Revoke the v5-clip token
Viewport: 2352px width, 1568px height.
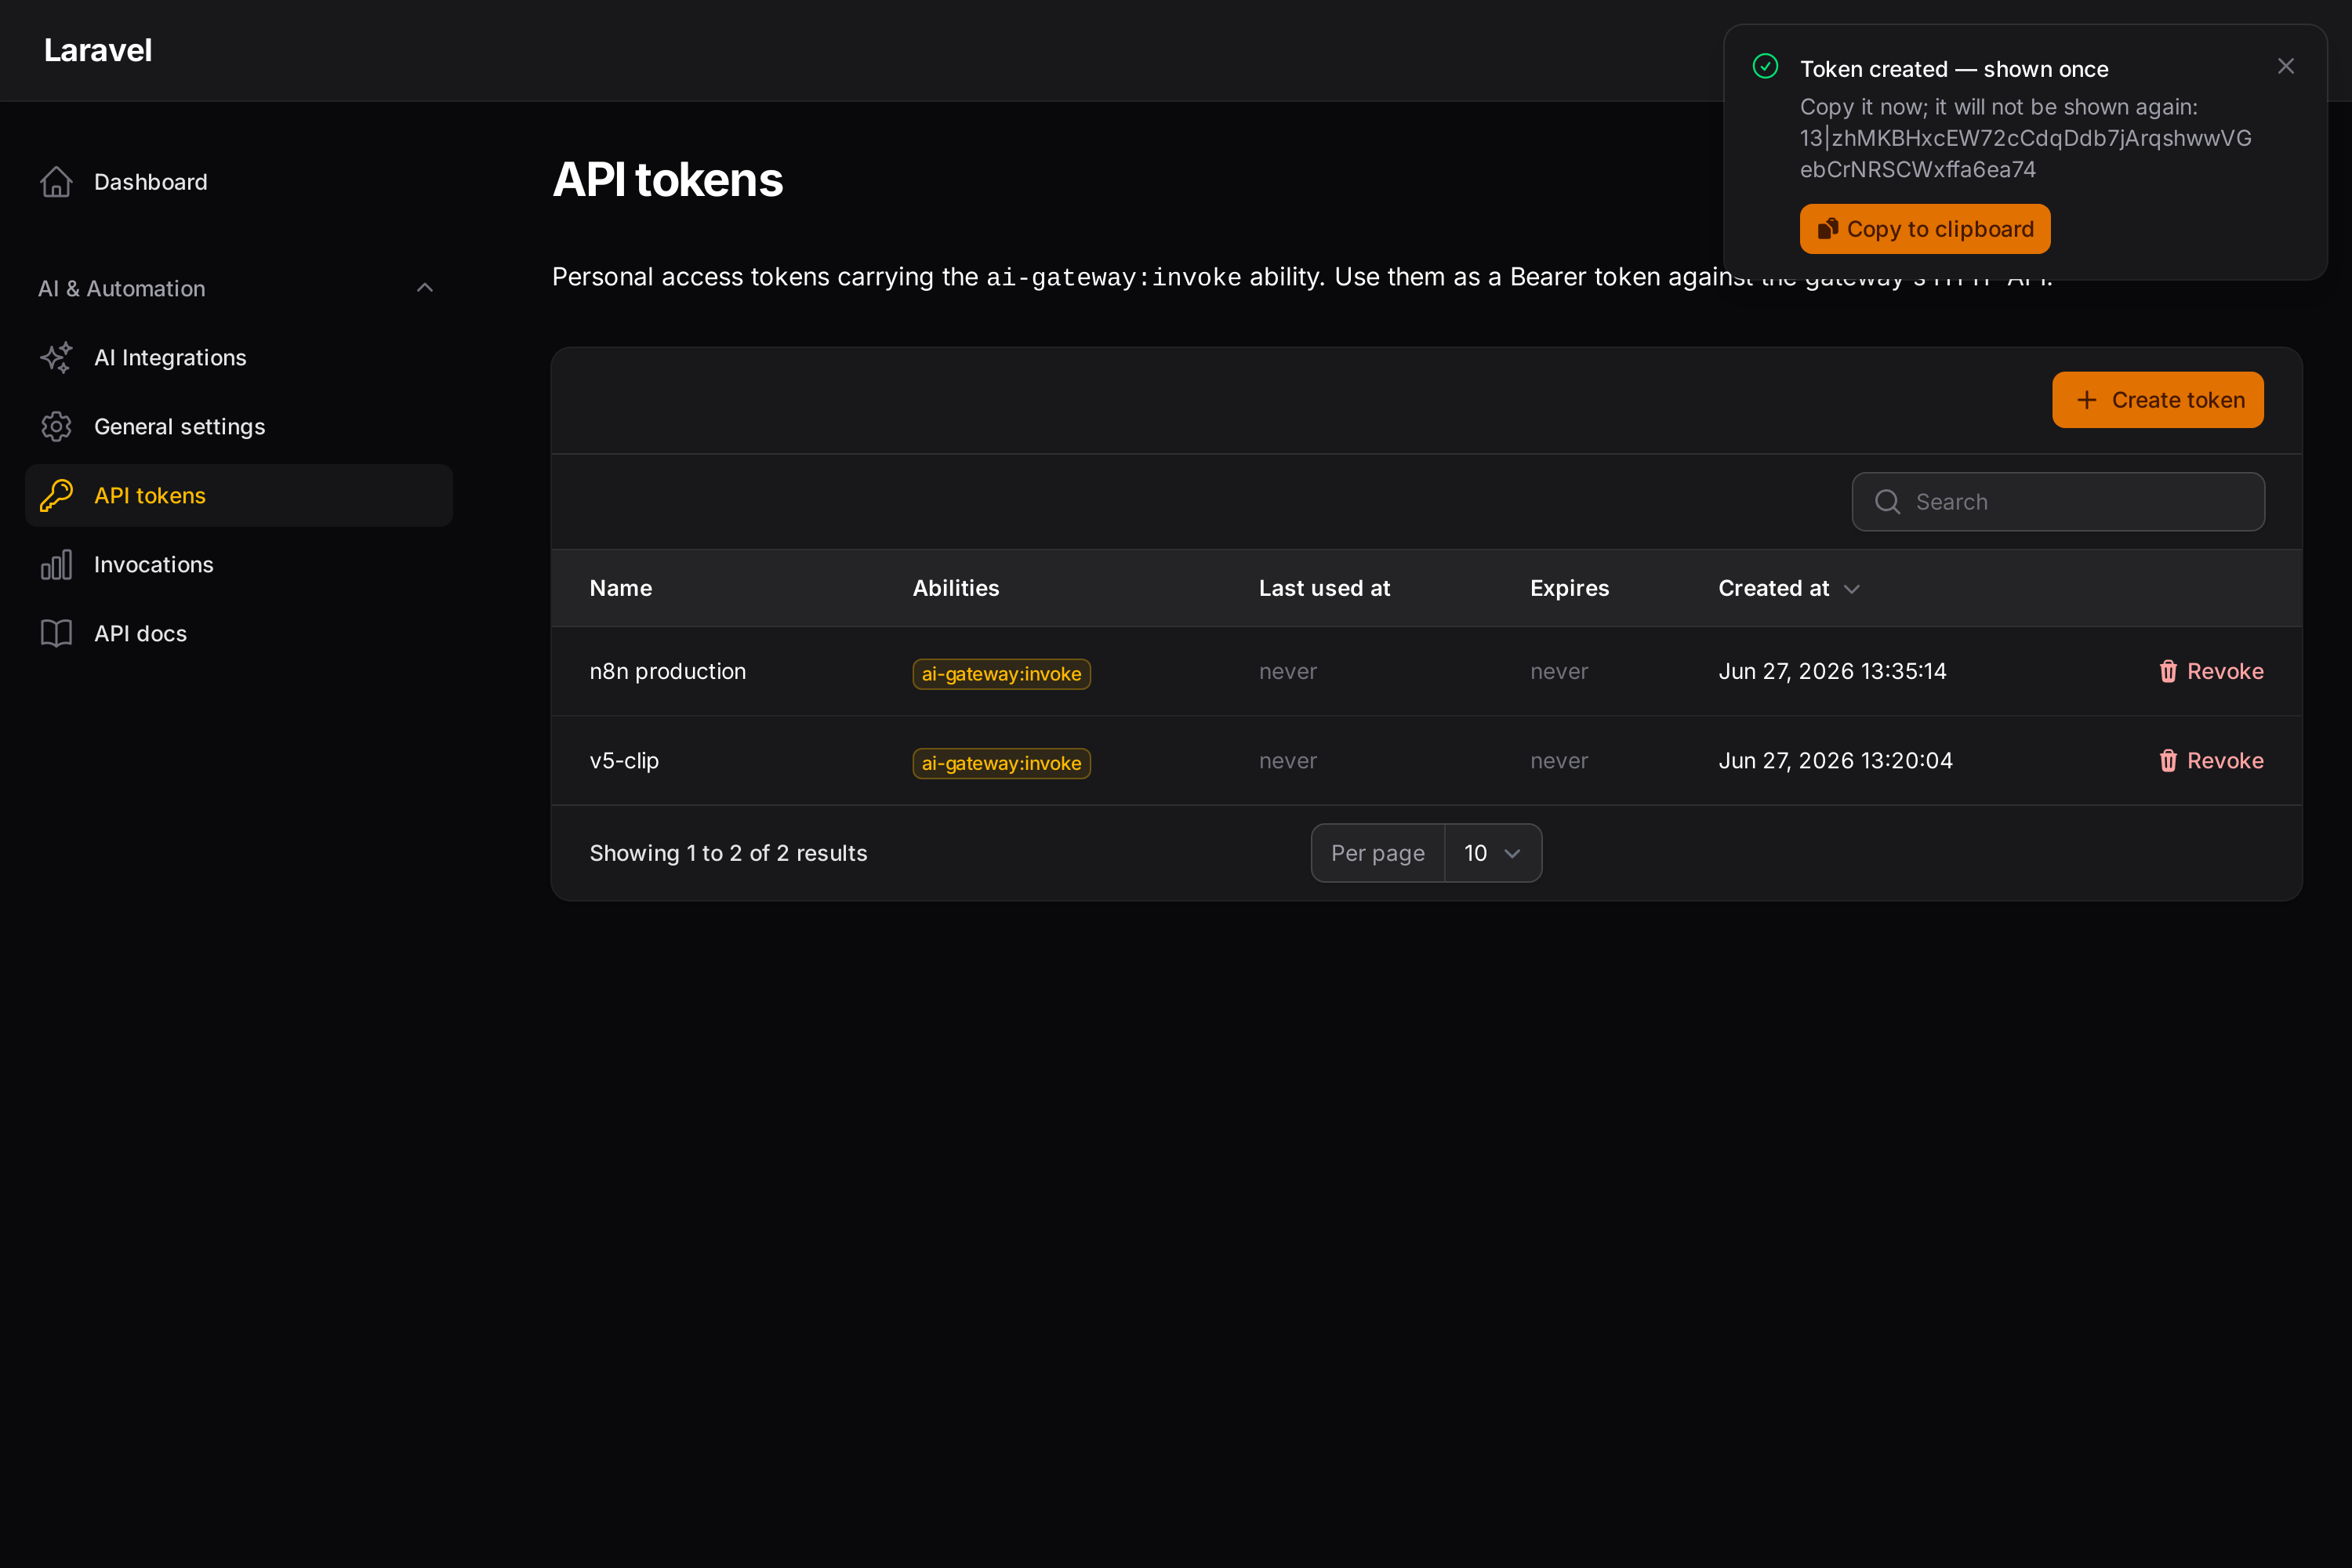2211,761
